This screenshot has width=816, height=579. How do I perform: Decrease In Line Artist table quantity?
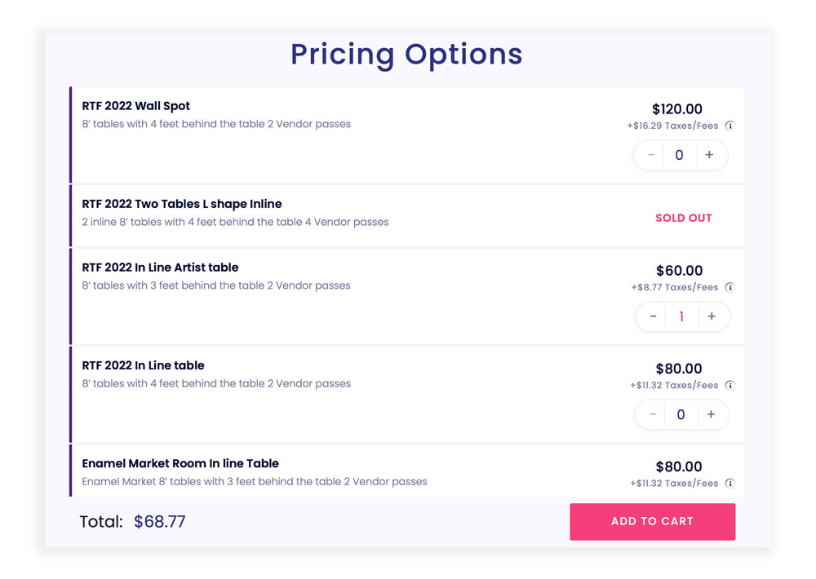[653, 316]
